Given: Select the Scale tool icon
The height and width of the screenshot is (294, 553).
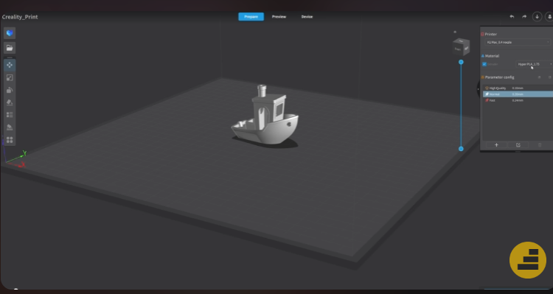Looking at the screenshot, I should 10,78.
